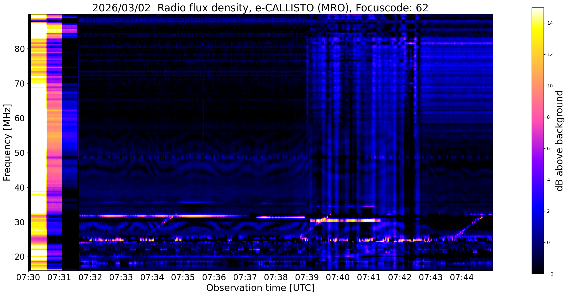Click the 07:34 time tick label
The height and width of the screenshot is (296, 568).
pos(152,277)
